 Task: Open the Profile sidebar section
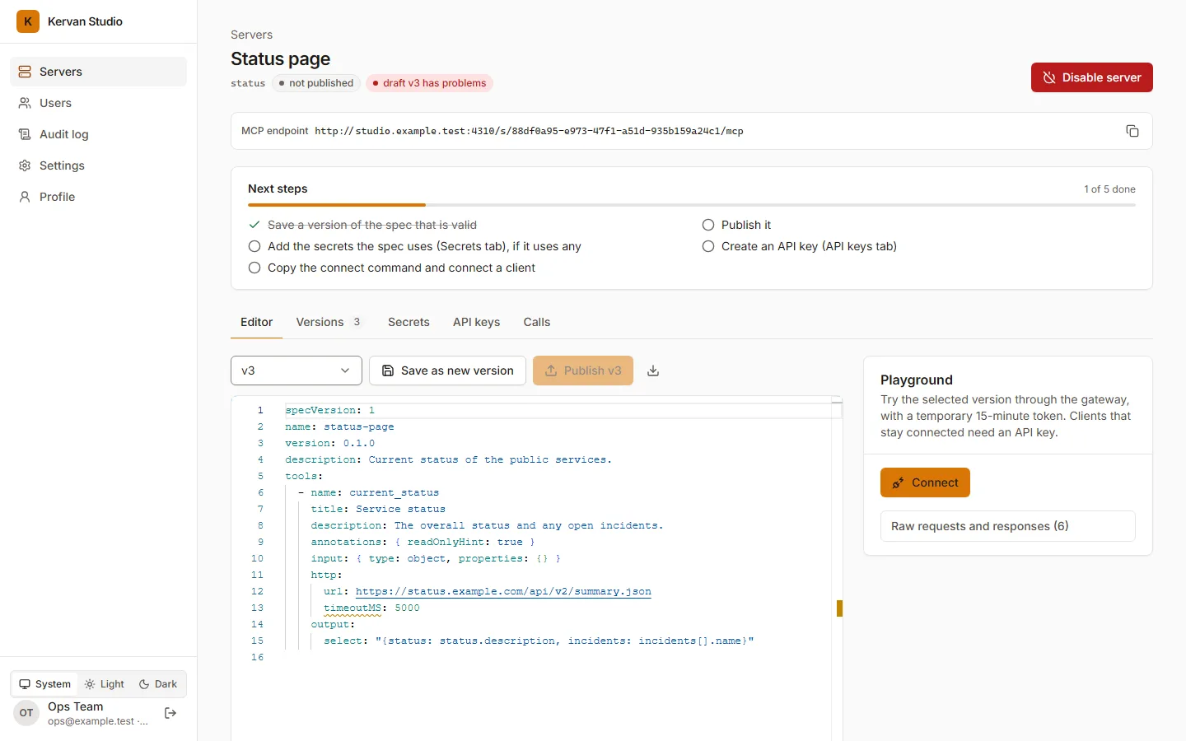(98, 197)
